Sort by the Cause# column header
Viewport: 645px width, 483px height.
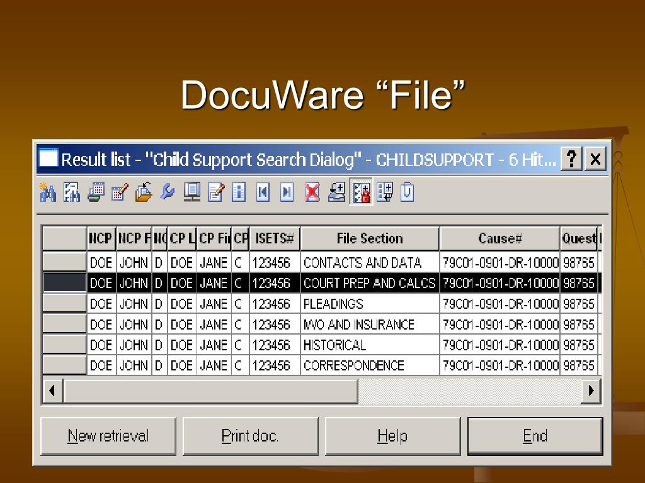click(499, 238)
